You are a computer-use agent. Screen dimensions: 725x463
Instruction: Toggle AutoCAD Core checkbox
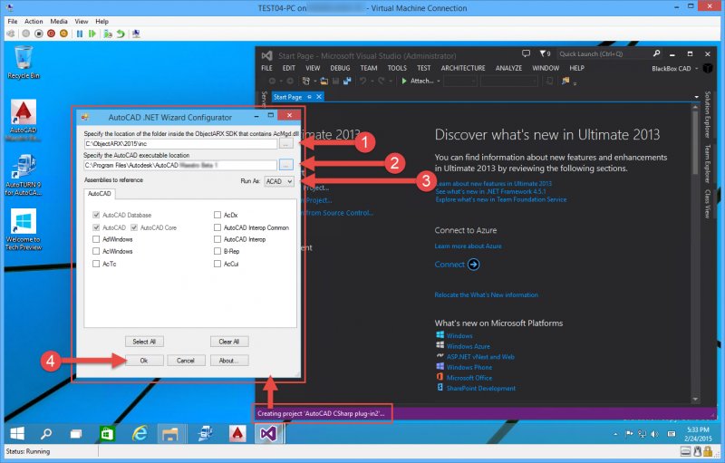click(x=134, y=227)
